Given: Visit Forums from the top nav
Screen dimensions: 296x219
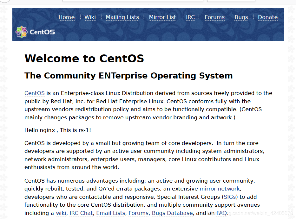Looking at the screenshot, I should (x=215, y=17).
